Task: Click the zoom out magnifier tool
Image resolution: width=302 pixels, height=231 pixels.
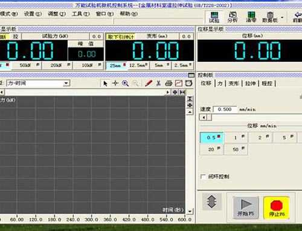Action: click(x=135, y=83)
